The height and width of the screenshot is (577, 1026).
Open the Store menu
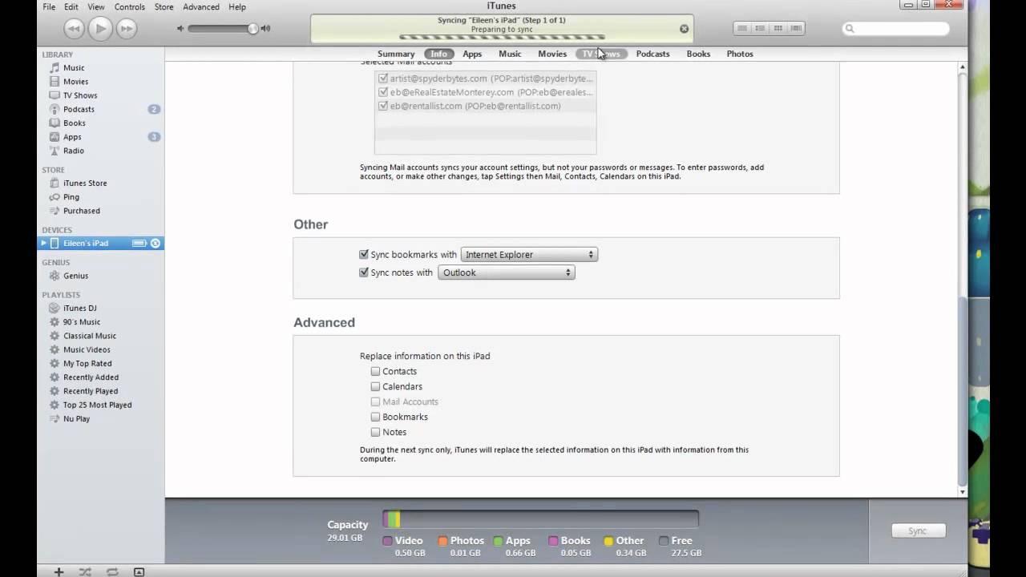[164, 6]
